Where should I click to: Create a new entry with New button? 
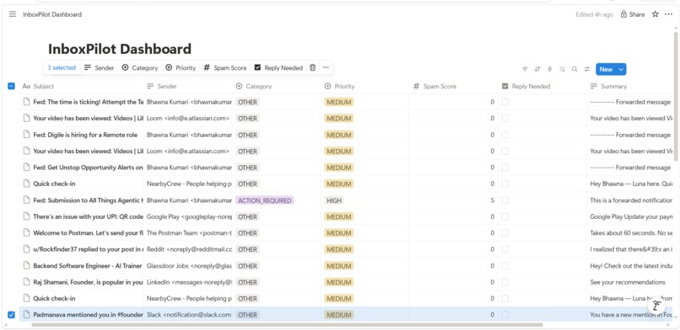click(x=606, y=69)
